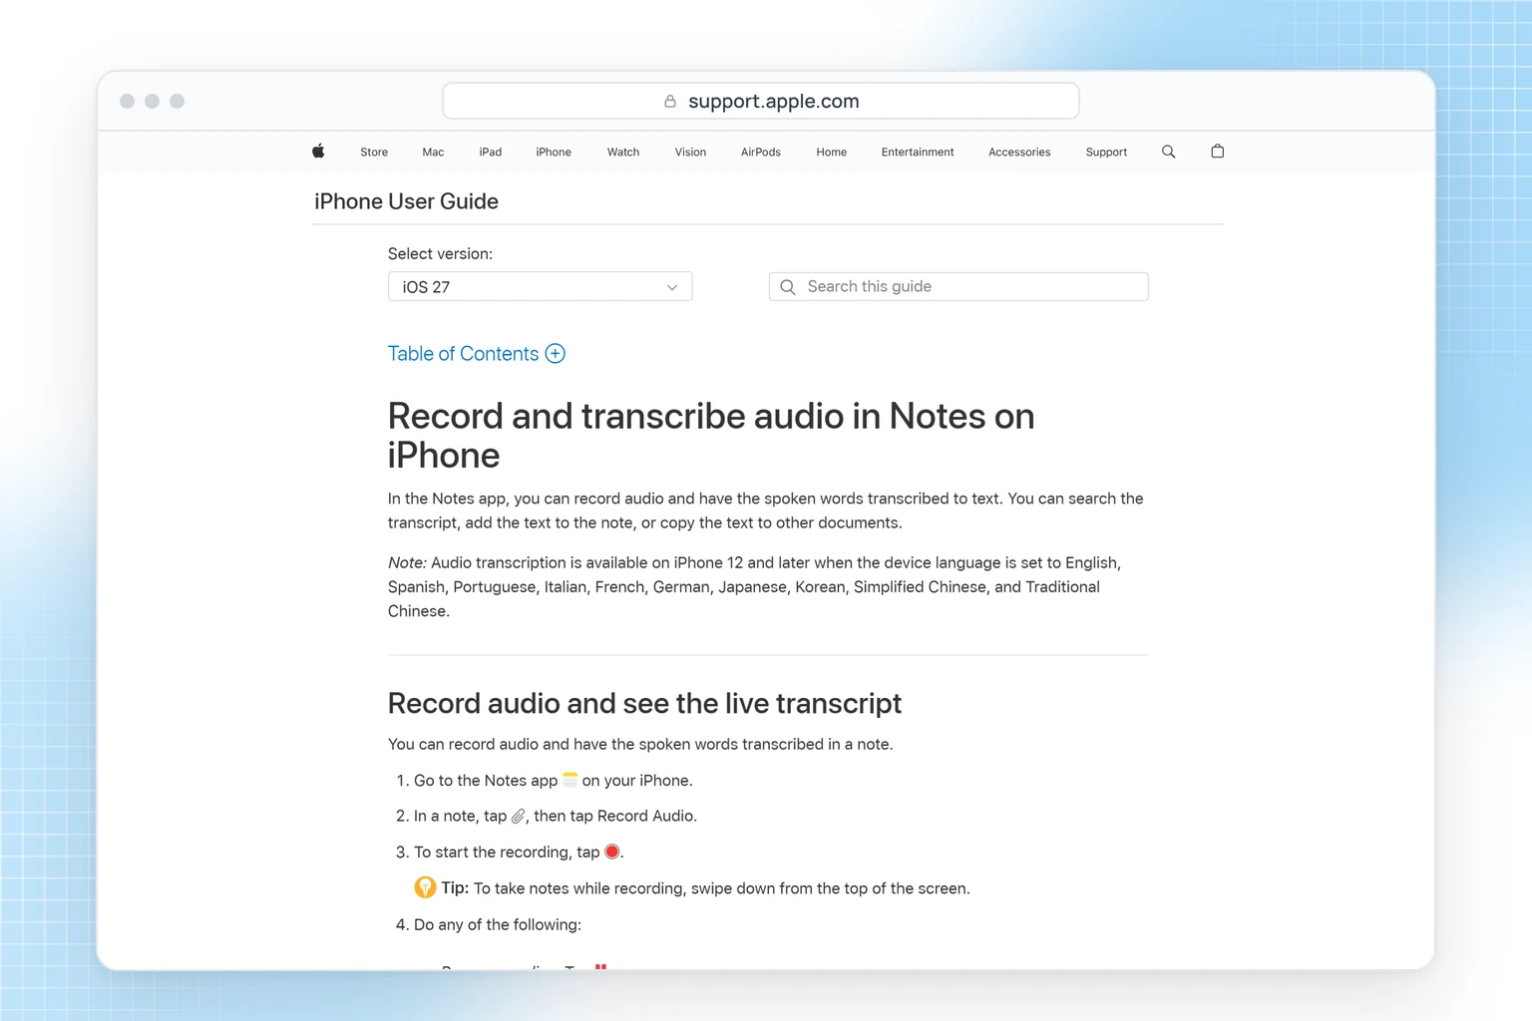Click the 'Record audio and see the live transcript' heading

tap(644, 703)
